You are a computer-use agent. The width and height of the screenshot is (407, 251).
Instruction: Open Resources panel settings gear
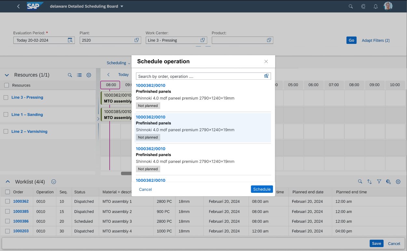tap(88, 75)
